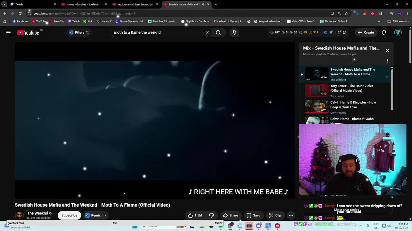Click Mix playlist scrollbar
Viewport: 412px width, 231px height.
(392, 90)
